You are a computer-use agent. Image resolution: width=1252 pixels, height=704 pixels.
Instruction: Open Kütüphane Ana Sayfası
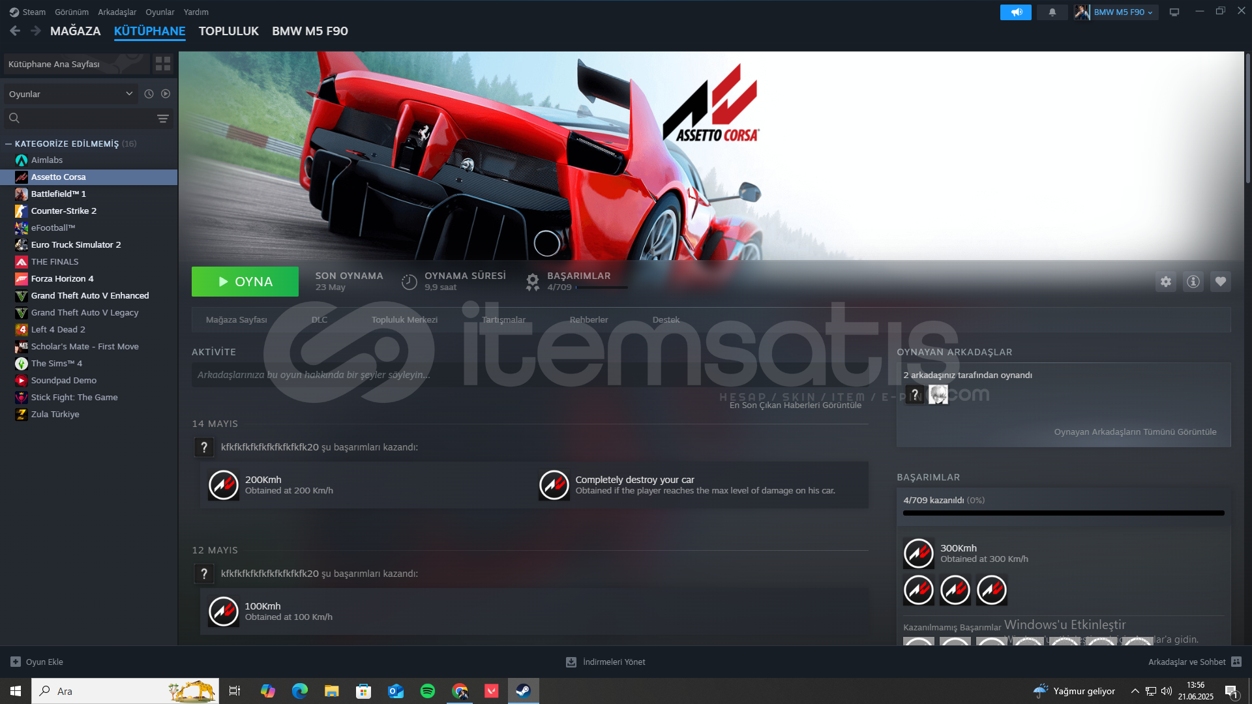(76, 64)
